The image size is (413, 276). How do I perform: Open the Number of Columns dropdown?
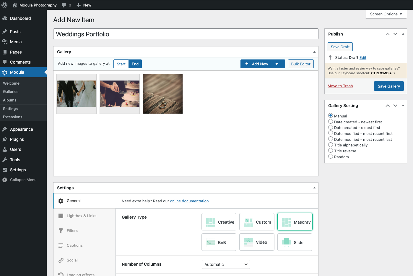pyautogui.click(x=226, y=264)
